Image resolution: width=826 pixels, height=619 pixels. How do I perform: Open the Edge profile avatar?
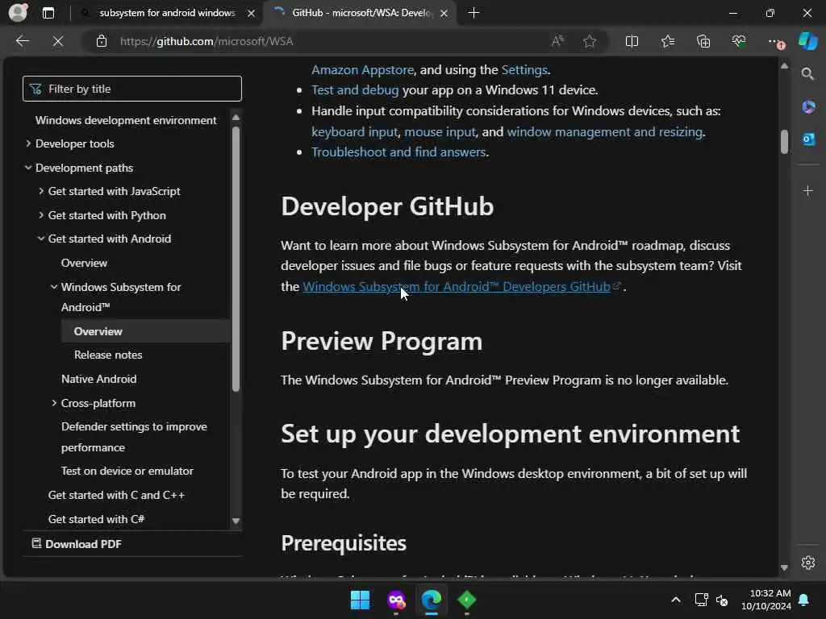click(x=18, y=13)
